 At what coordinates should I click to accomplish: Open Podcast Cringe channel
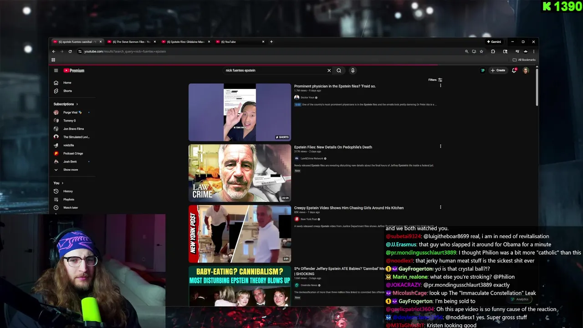[72, 154]
